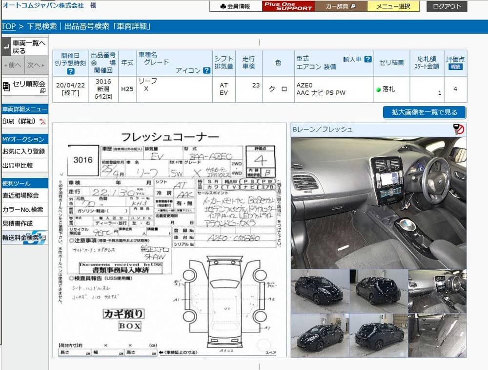Click the PDF icon next to 印刷（詳細）

42,122
